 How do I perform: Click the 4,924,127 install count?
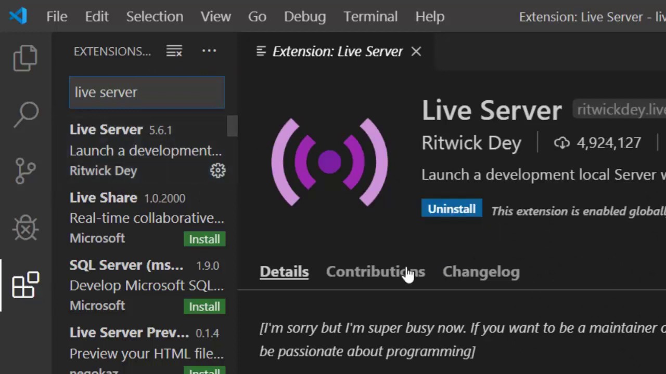609,143
